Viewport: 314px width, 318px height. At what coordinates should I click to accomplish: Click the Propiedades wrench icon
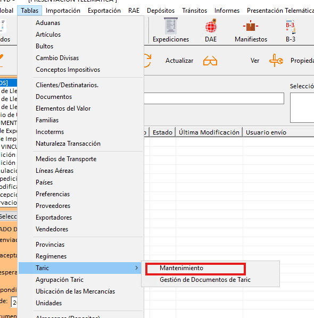(x=276, y=61)
